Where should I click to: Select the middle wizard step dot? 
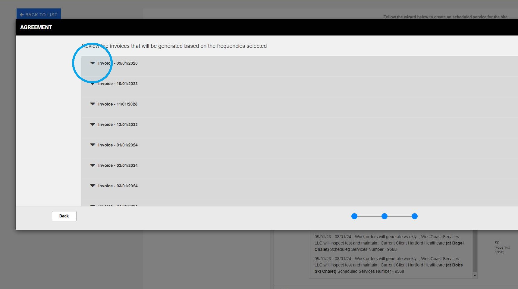tap(385, 216)
